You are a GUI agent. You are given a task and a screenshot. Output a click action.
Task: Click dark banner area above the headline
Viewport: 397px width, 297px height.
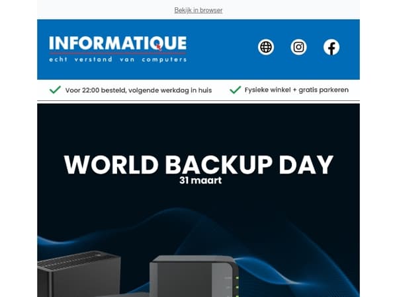198,125
